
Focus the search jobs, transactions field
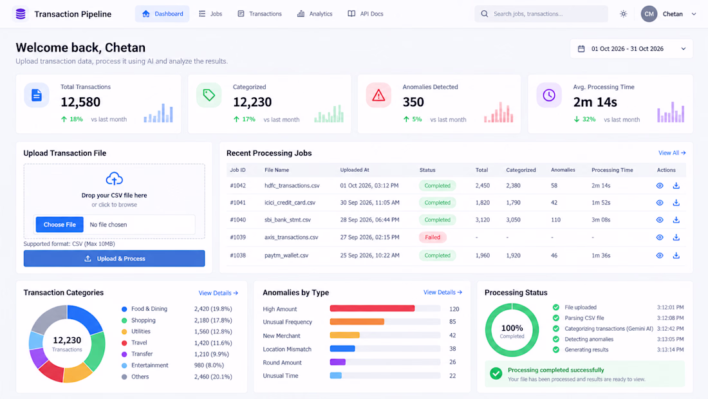point(541,14)
